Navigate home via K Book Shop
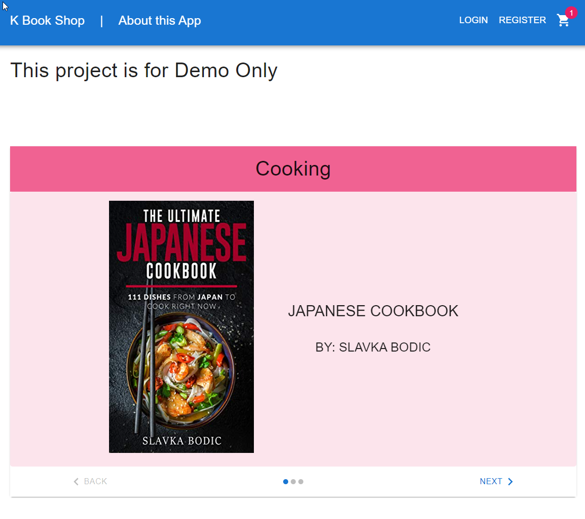Screen dimensions: 585x519 (47, 21)
